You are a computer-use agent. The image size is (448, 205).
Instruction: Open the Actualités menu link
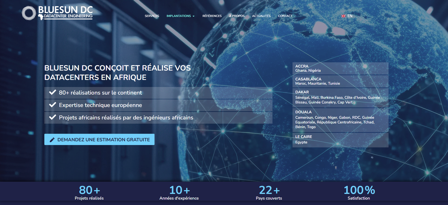(261, 16)
